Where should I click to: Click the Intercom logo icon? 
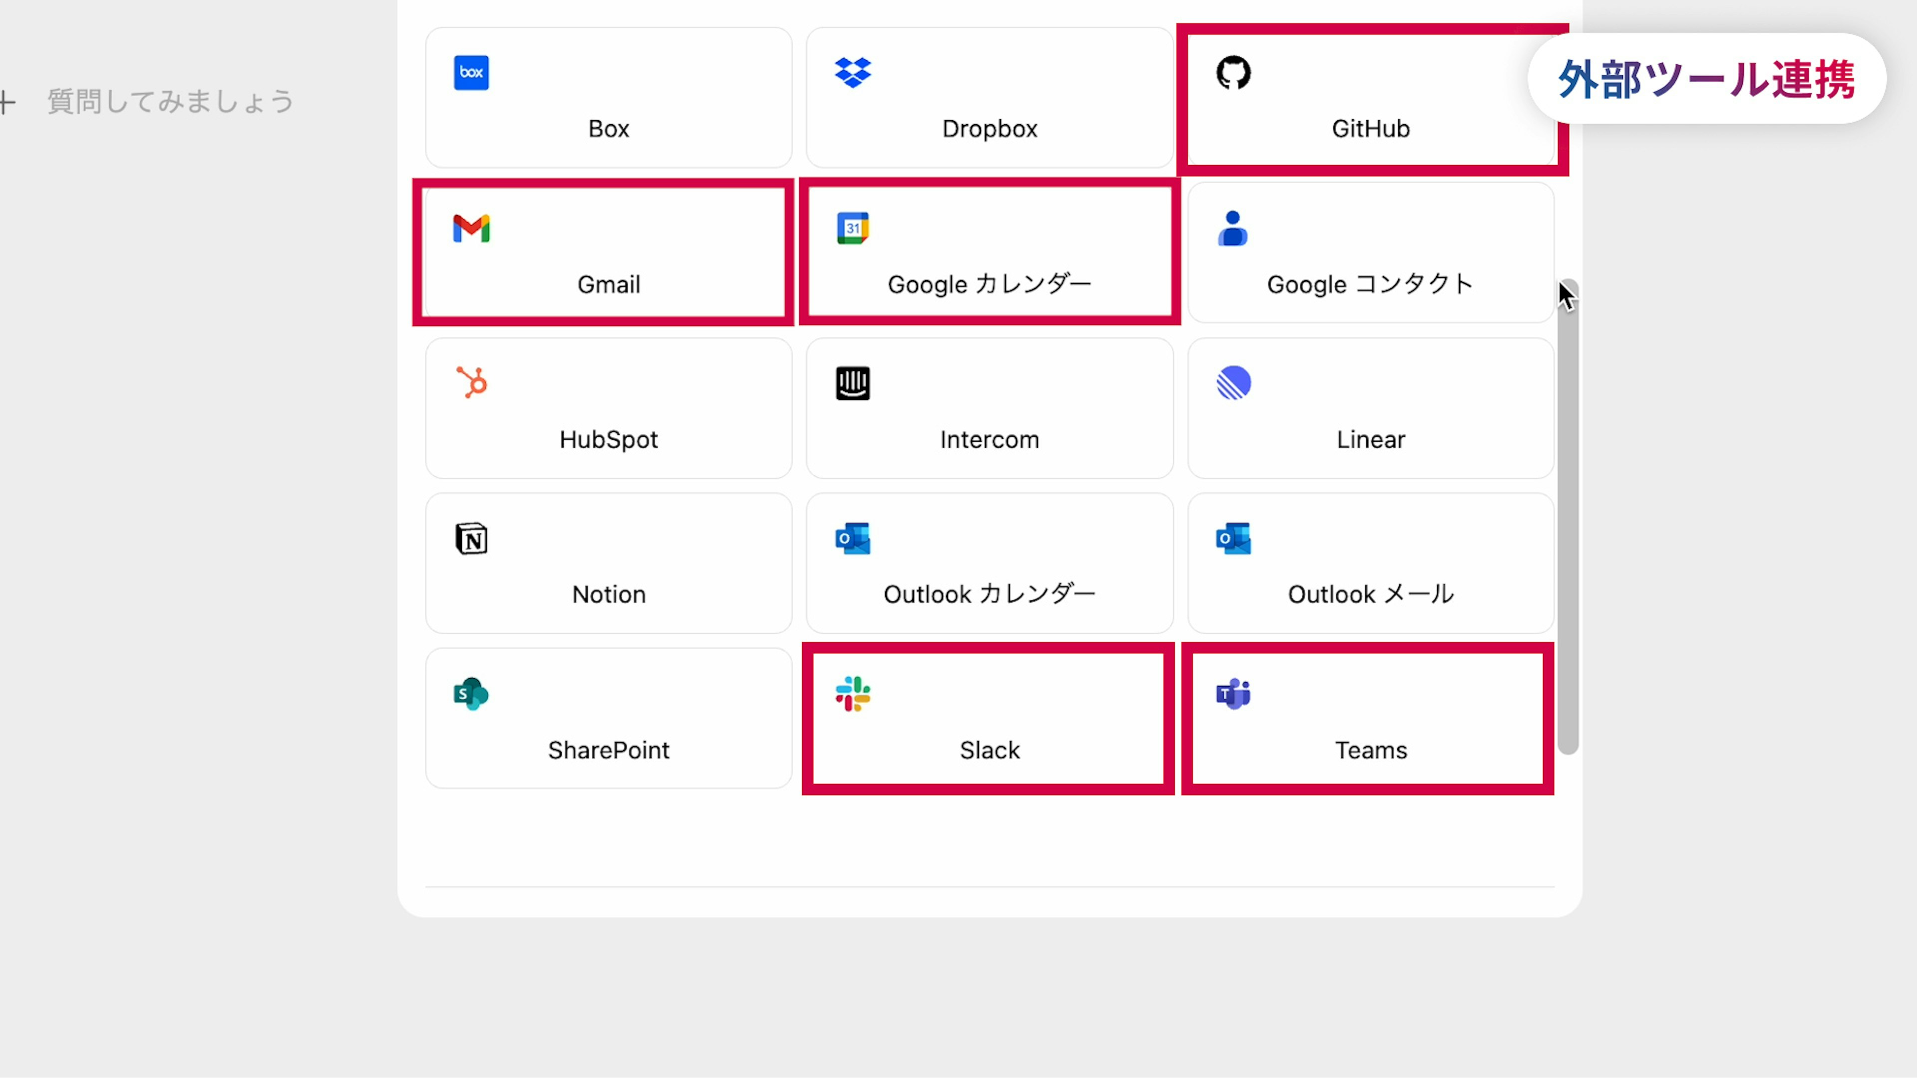(x=853, y=383)
